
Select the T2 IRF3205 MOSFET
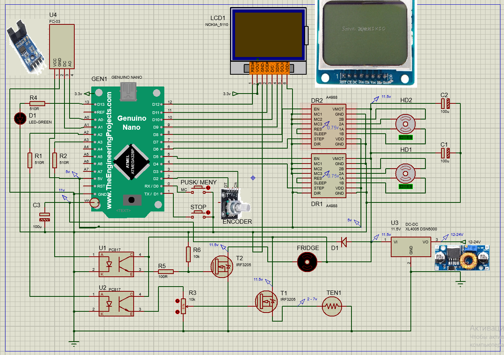pos(222,267)
